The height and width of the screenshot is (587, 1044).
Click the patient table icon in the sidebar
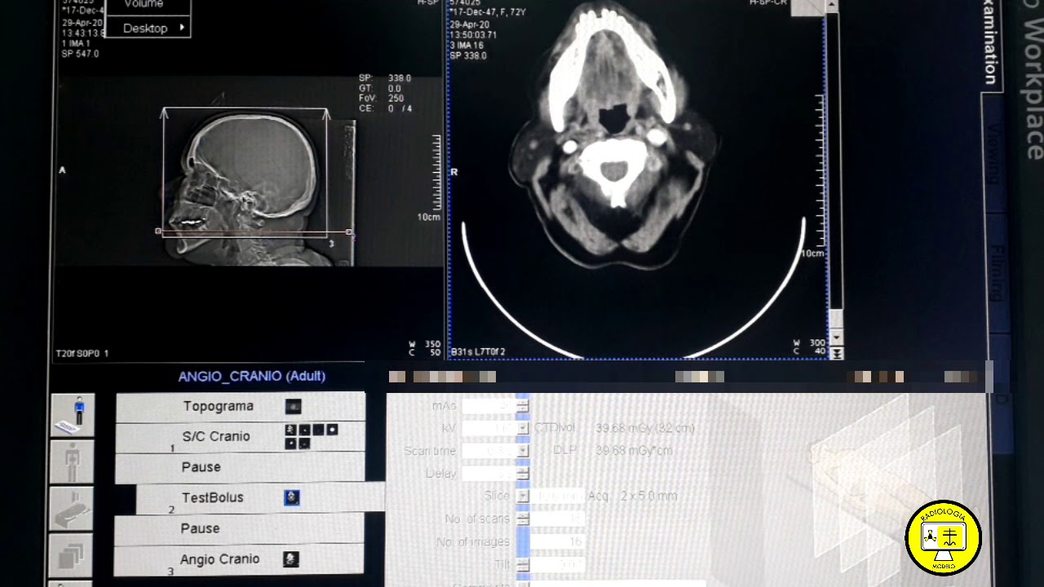point(73,508)
